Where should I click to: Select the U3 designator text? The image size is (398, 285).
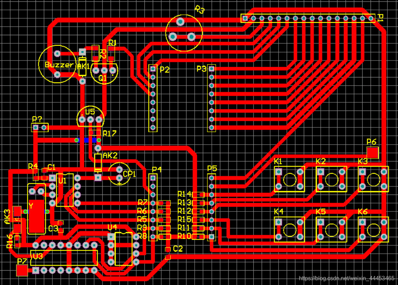pyautogui.click(x=38, y=256)
